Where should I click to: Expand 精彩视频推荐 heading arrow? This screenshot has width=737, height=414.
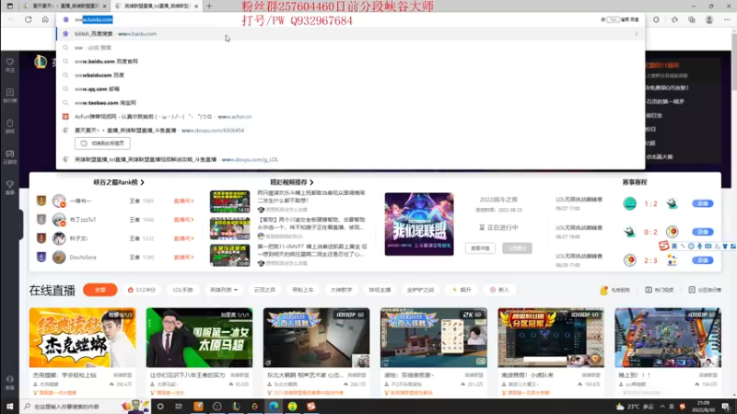click(x=311, y=182)
